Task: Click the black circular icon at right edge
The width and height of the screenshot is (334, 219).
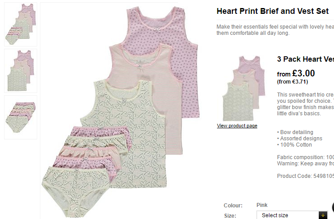Action: click(333, 207)
